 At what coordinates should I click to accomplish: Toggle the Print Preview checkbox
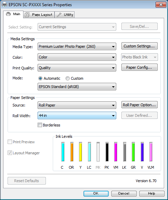[10, 142]
